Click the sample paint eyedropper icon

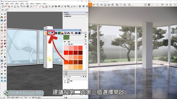85,42
